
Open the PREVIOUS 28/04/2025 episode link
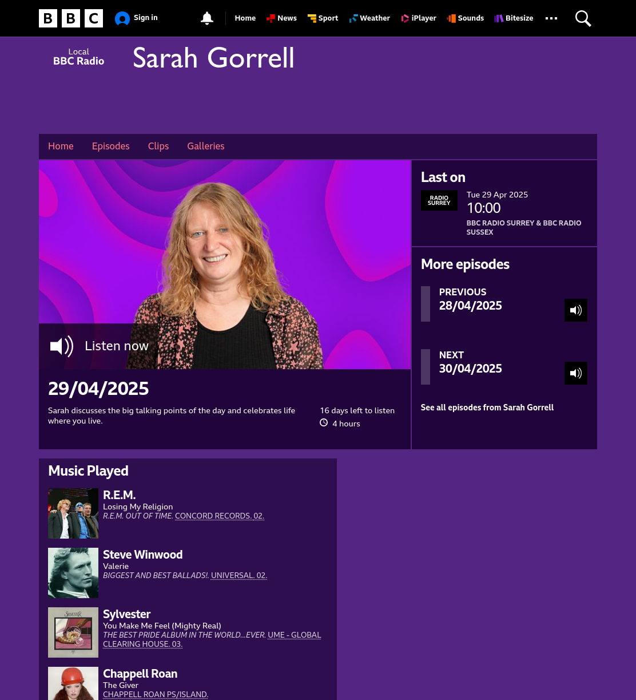(471, 299)
